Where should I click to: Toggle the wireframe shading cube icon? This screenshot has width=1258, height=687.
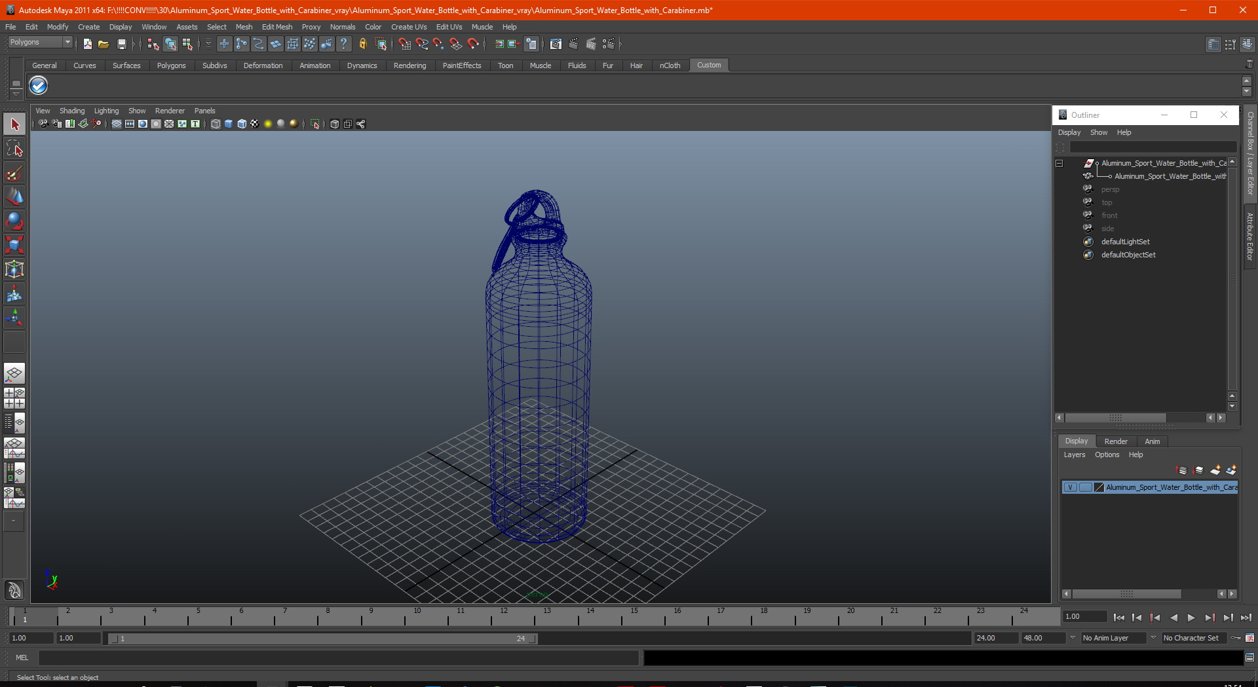(x=216, y=124)
